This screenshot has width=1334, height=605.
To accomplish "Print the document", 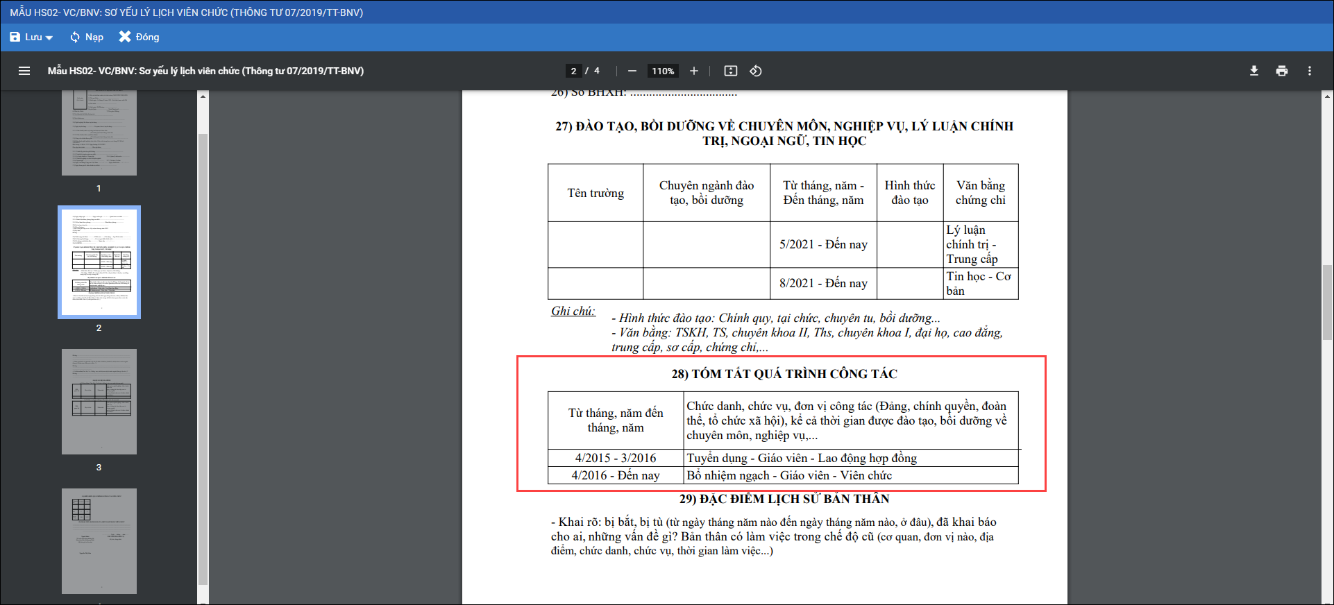I will click(x=1281, y=71).
